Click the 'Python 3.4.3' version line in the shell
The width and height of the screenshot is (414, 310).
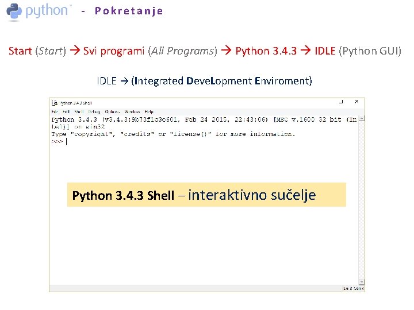(204, 119)
